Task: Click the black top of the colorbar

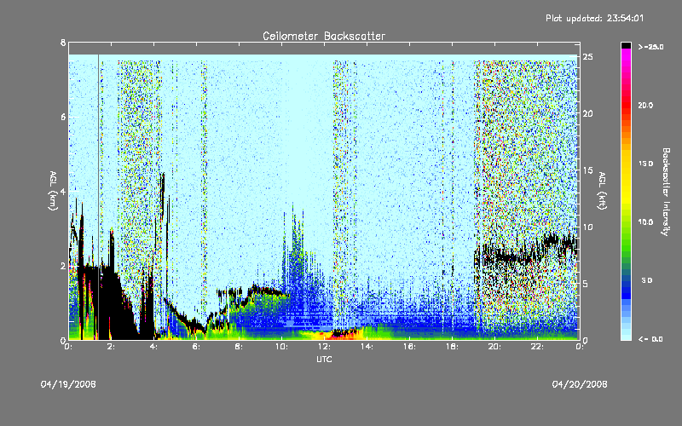Action: pos(626,45)
